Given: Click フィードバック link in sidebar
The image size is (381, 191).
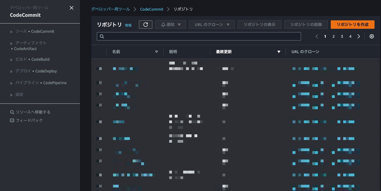Looking at the screenshot, I should (x=29, y=120).
